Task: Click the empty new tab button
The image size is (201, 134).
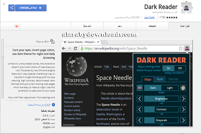Action: [x=105, y=42]
